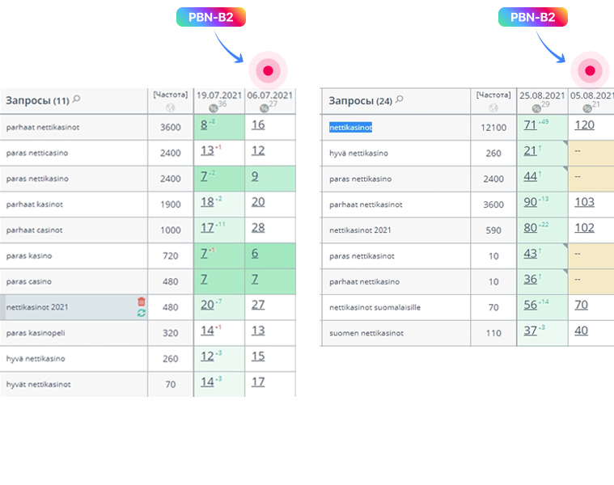Click the left PBN-B2 gradient badge
614x485 pixels.
(x=210, y=17)
